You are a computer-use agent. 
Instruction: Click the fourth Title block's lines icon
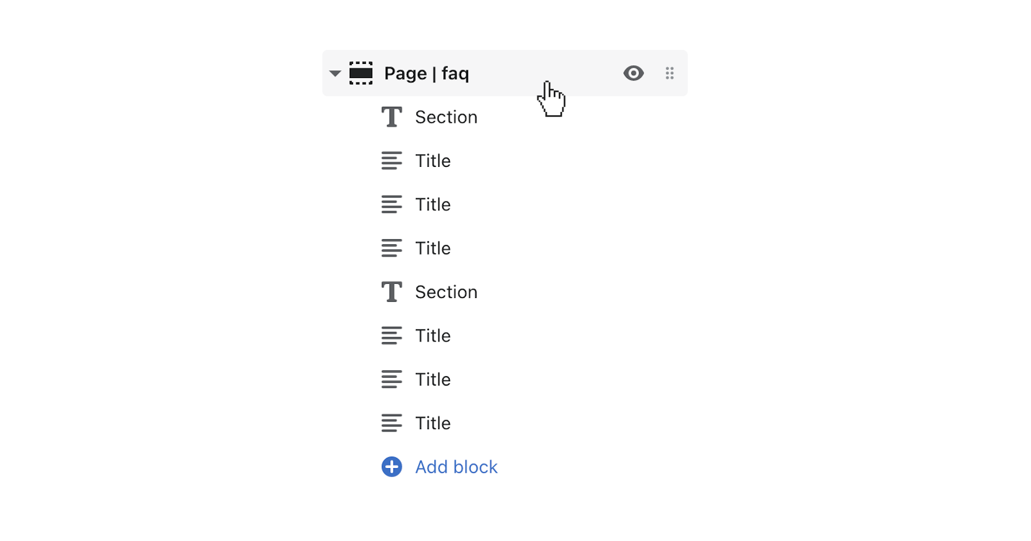pyautogui.click(x=391, y=336)
